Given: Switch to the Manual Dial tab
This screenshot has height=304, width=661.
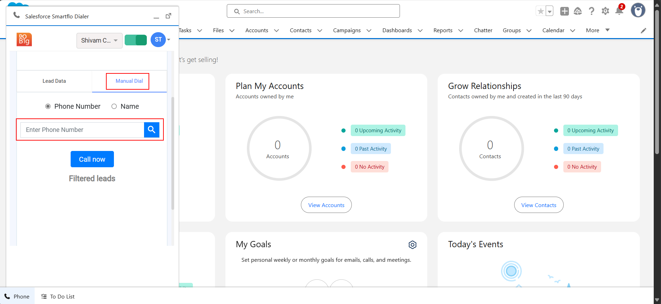Looking at the screenshot, I should tap(129, 81).
